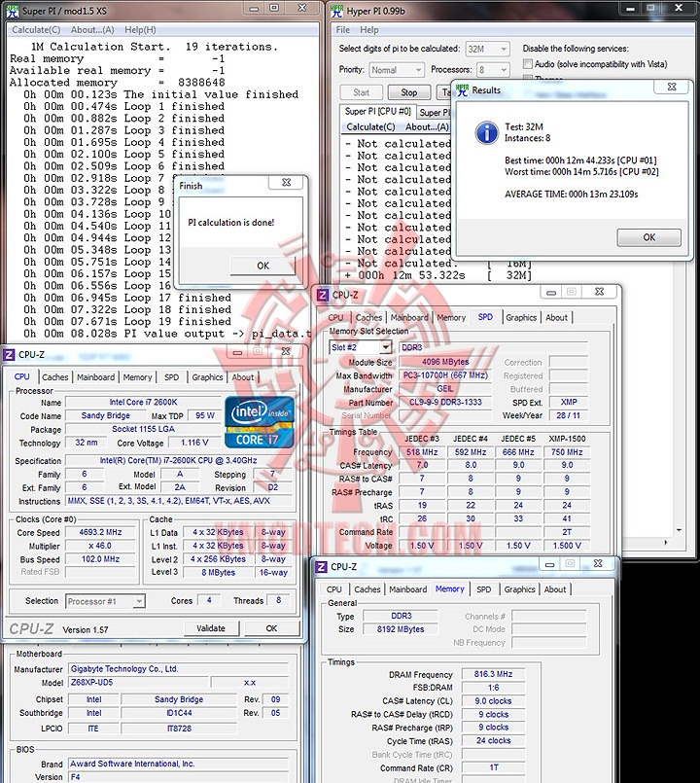Click OK button in CPU-Z CPU window
Screen dimensions: 700x783
(271, 628)
